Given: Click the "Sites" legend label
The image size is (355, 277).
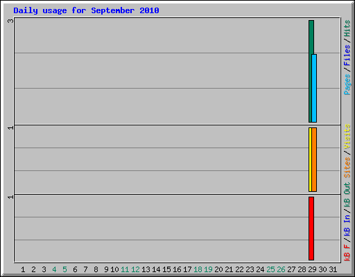Looking at the screenshot, I should [347, 167].
